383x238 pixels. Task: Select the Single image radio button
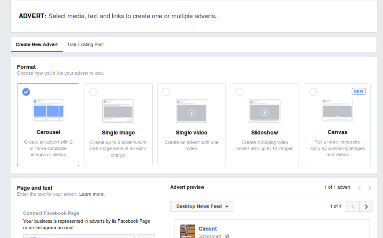click(93, 91)
